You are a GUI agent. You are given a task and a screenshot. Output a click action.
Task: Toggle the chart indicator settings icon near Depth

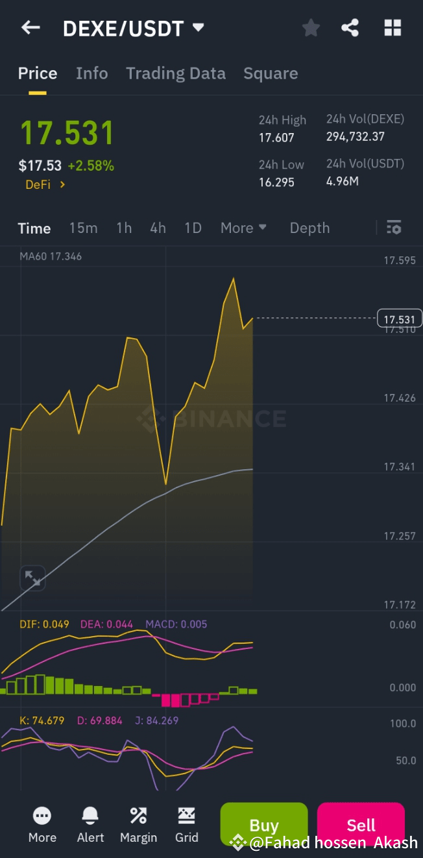[x=394, y=228]
